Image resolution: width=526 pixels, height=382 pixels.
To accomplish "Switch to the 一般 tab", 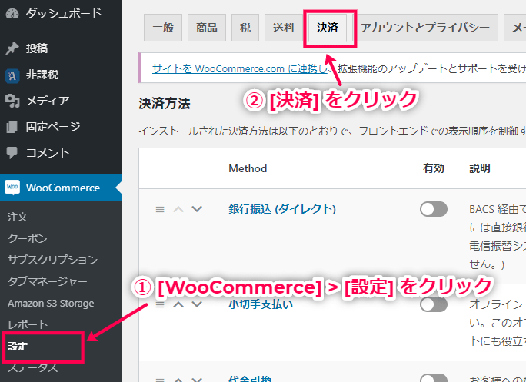I will click(163, 28).
